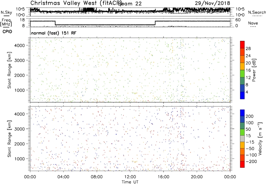Click the '18' frequency axis value
This screenshot has height=184, width=266.
click(22, 20)
